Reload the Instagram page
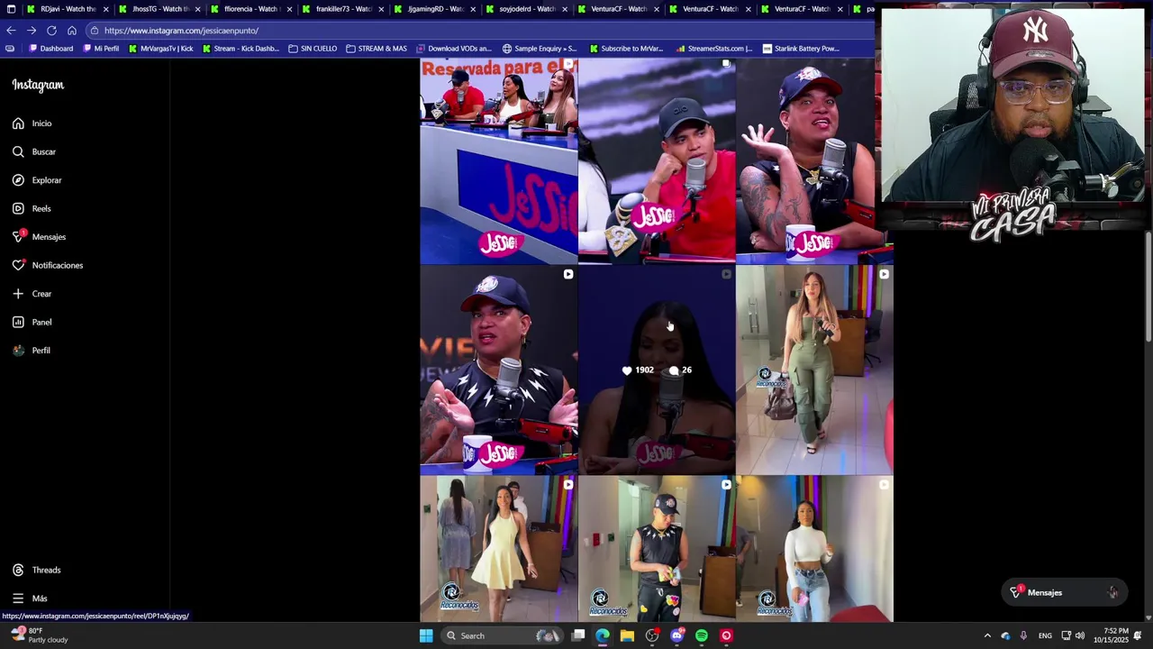 tap(51, 31)
